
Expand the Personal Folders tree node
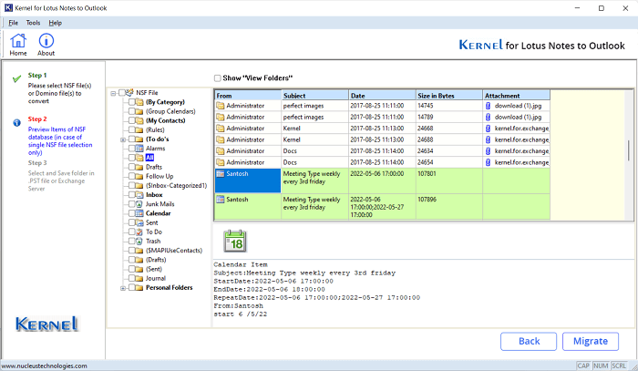[123, 288]
